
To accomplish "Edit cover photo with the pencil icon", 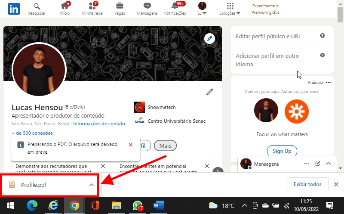I will pos(209,39).
